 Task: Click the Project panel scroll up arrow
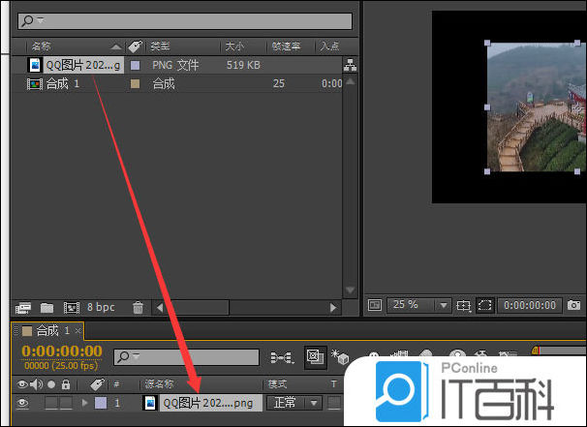click(x=351, y=81)
